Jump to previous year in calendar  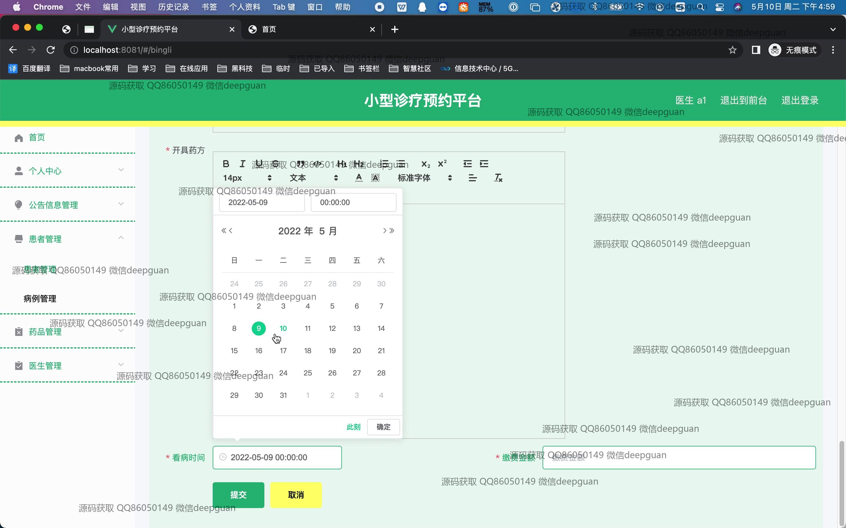(x=223, y=231)
